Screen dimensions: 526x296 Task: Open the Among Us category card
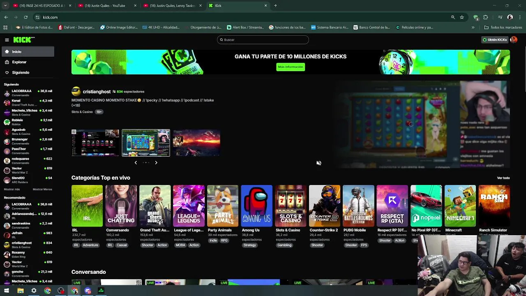[x=256, y=206]
